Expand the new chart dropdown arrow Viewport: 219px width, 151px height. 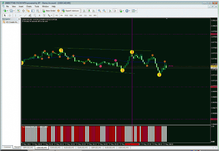coord(8,11)
